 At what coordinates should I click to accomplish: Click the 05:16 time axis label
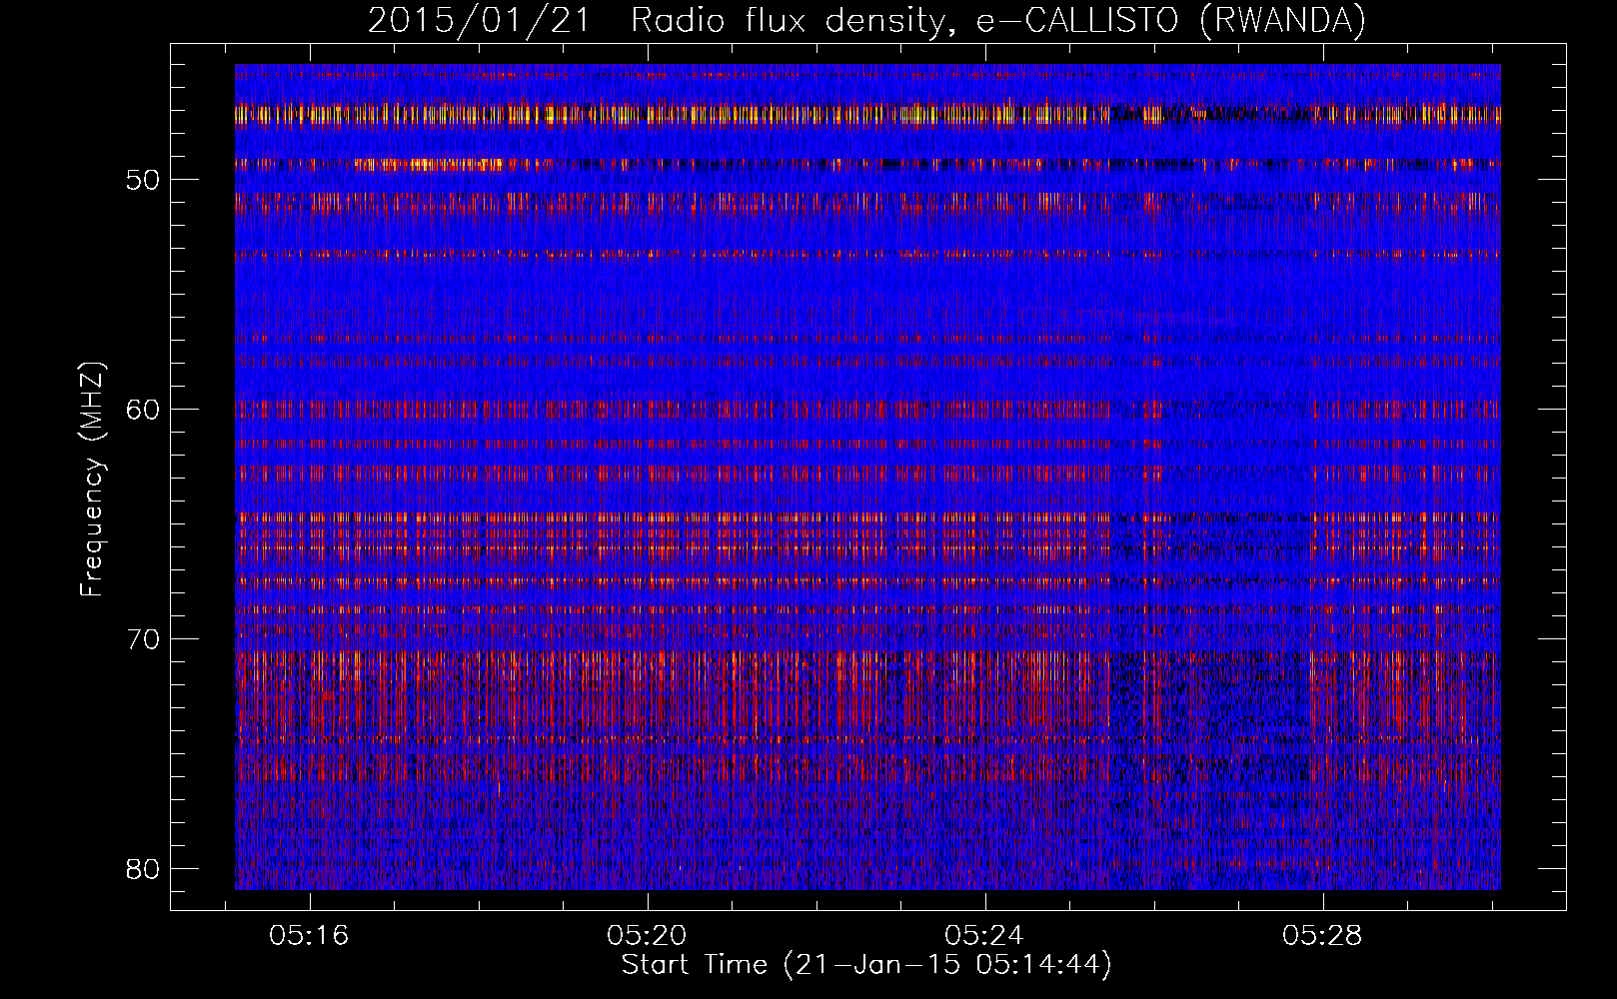308,936
